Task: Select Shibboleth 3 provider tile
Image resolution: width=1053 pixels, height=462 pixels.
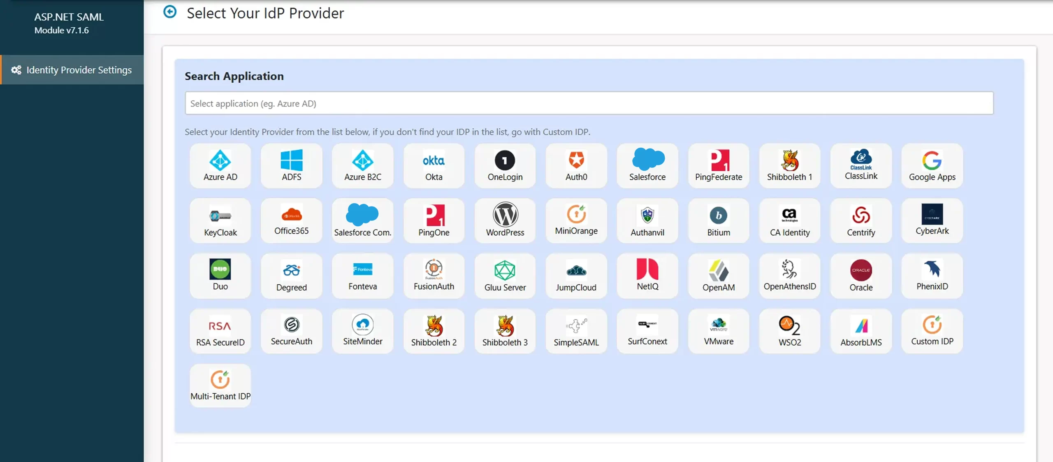Action: pyautogui.click(x=505, y=331)
